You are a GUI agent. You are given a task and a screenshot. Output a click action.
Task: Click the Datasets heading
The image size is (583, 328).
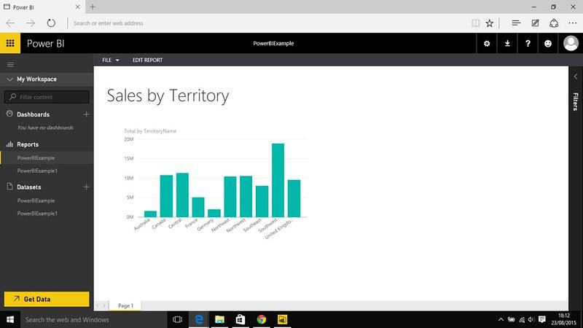[x=29, y=187]
